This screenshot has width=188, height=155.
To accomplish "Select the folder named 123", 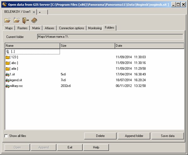I will (12, 57).
